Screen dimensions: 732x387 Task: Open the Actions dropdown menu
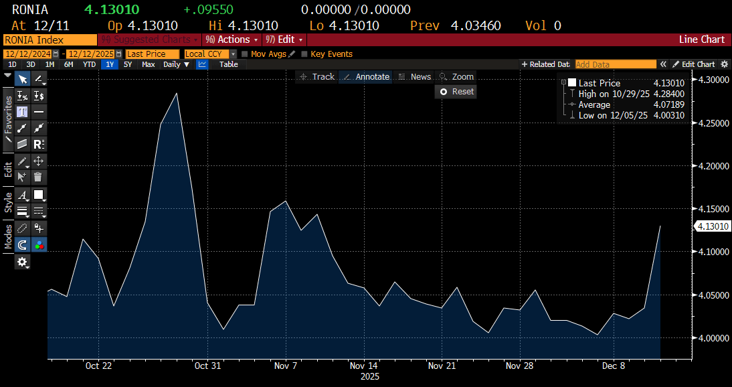click(x=232, y=40)
